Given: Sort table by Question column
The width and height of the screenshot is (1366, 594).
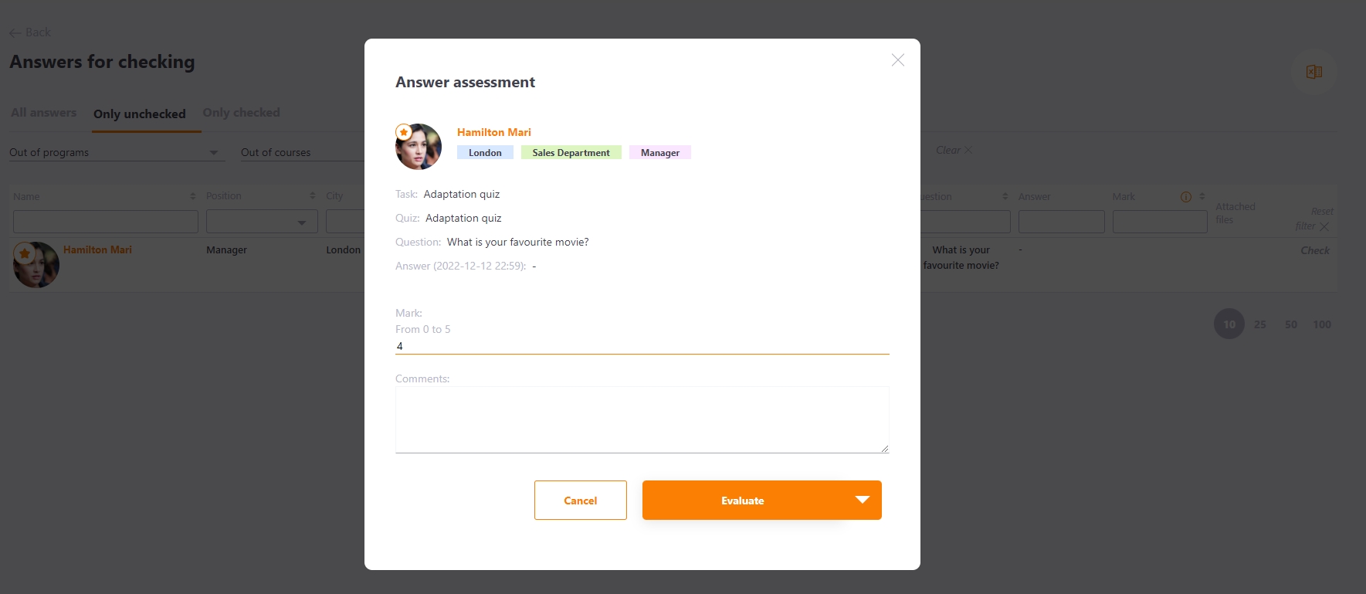Looking at the screenshot, I should coord(1005,196).
